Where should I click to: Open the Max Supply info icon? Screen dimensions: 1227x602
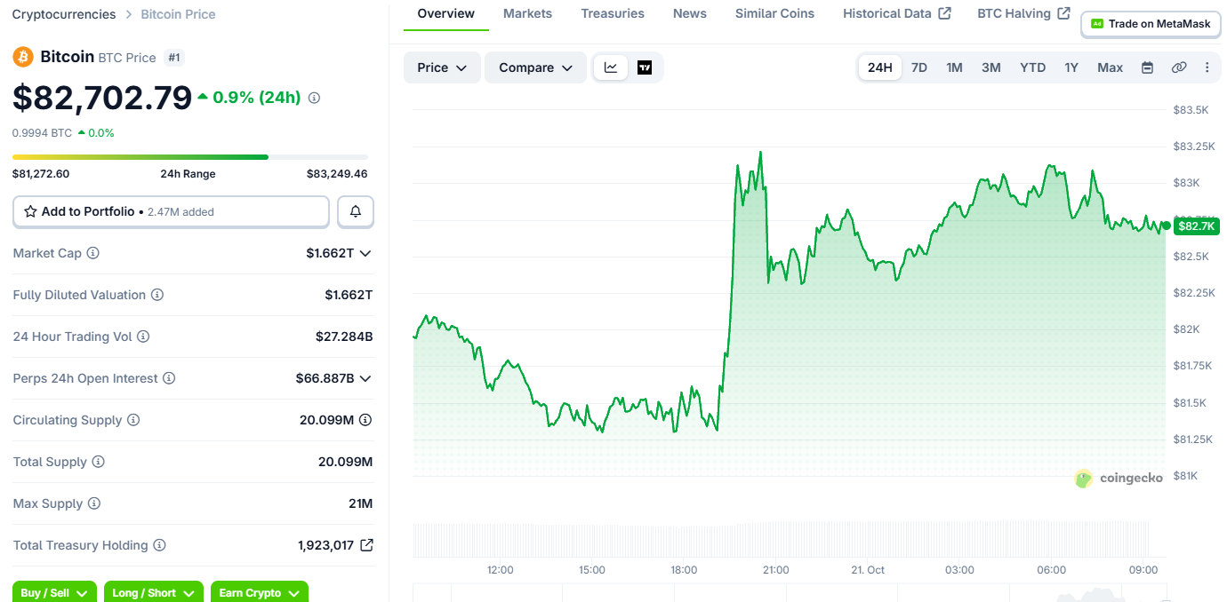94,503
